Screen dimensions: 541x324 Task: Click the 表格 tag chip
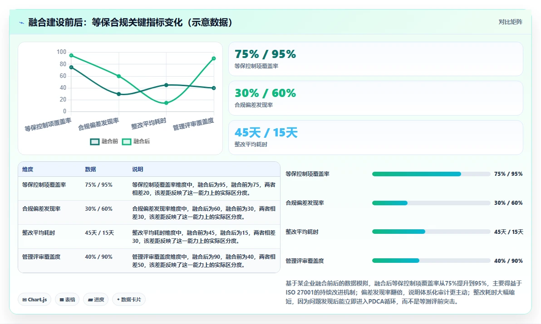point(67,300)
